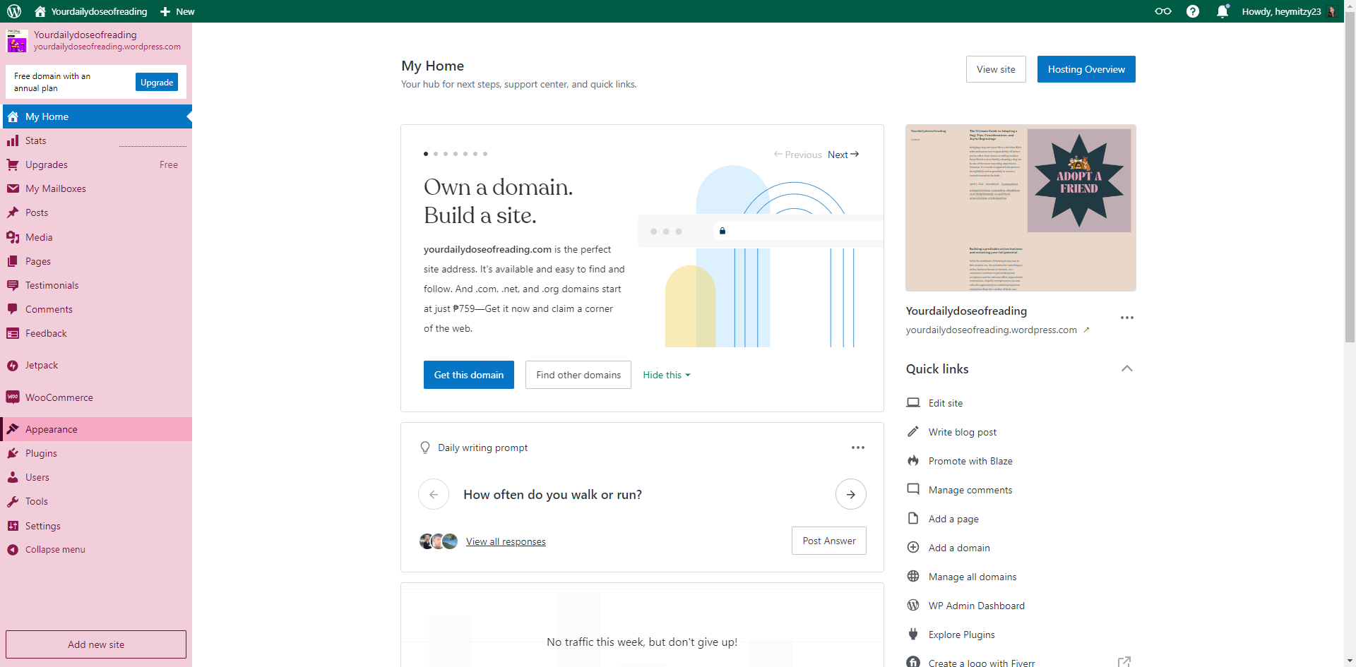Expand the Hide this dropdown
This screenshot has height=667, width=1356.
(x=667, y=375)
